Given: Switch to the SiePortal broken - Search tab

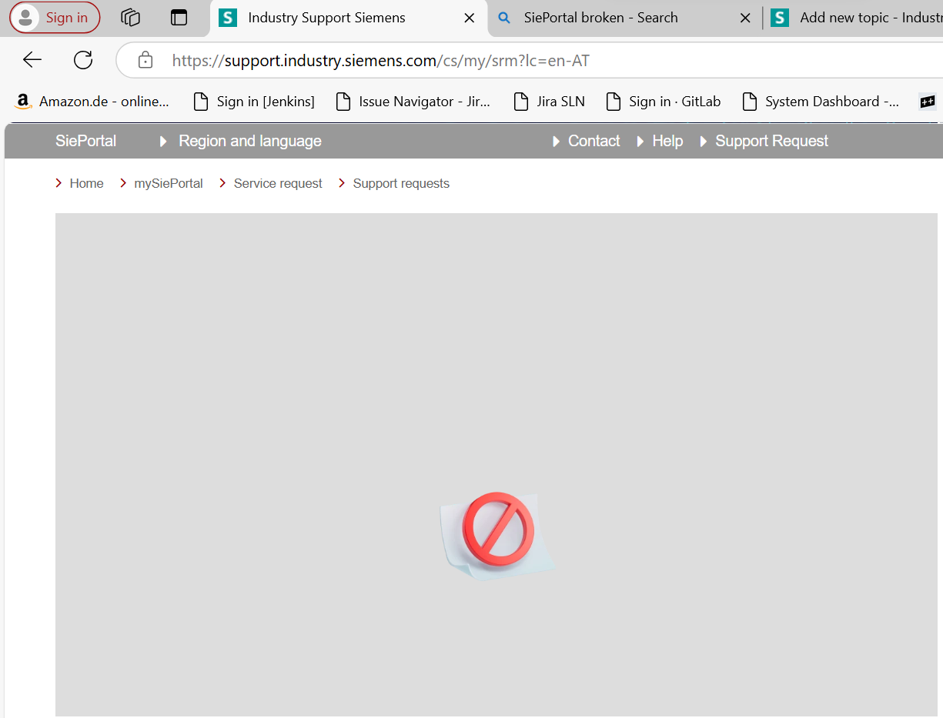Looking at the screenshot, I should click(x=624, y=18).
